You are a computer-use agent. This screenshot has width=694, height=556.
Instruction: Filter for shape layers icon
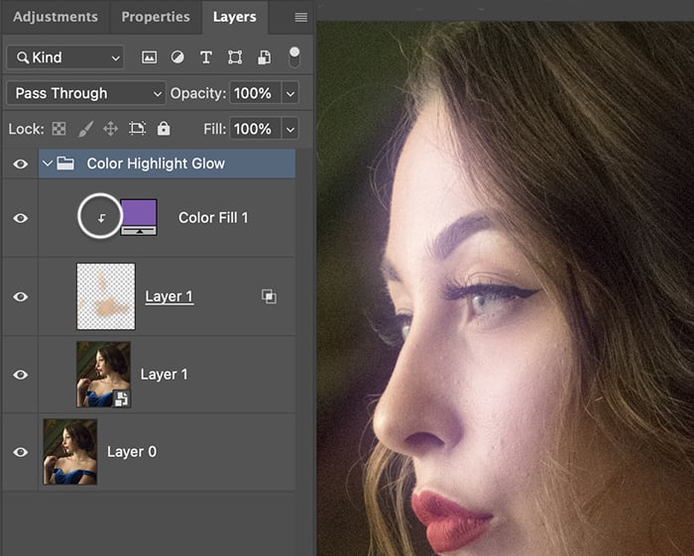pos(235,57)
